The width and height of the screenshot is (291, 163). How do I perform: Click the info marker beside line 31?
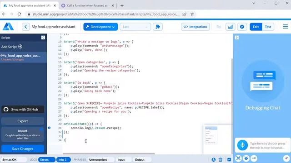point(49,128)
